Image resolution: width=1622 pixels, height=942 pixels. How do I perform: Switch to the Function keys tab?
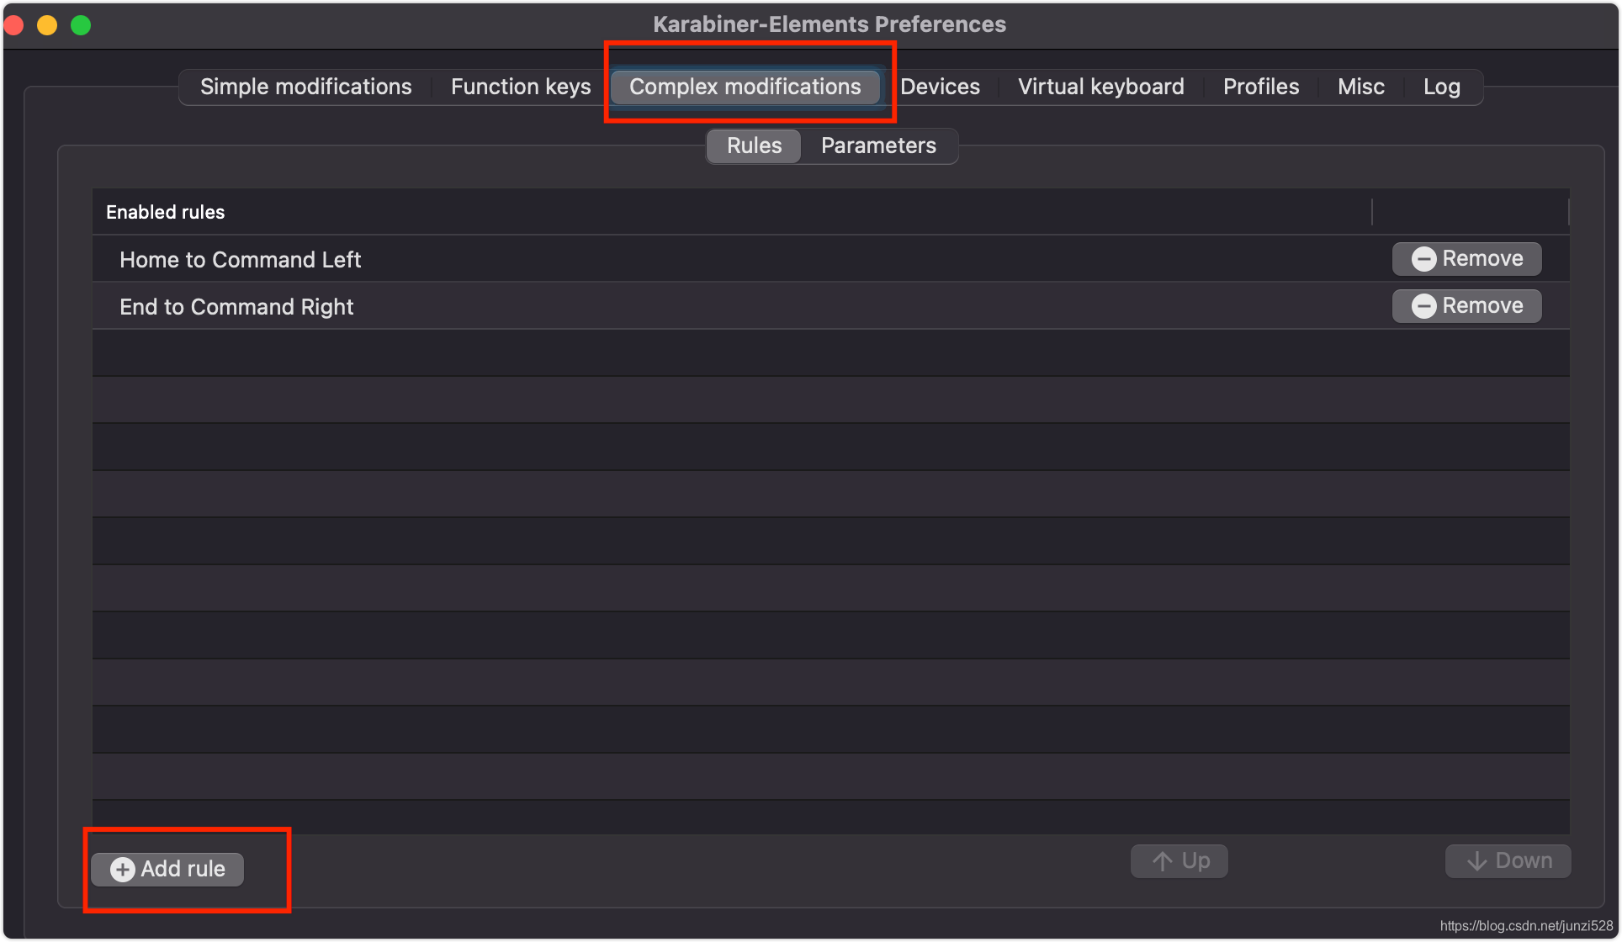click(x=521, y=87)
